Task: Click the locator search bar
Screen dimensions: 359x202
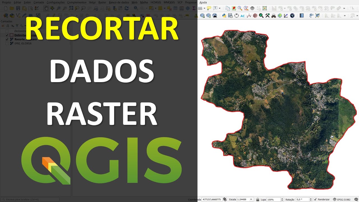Action: click(x=30, y=199)
